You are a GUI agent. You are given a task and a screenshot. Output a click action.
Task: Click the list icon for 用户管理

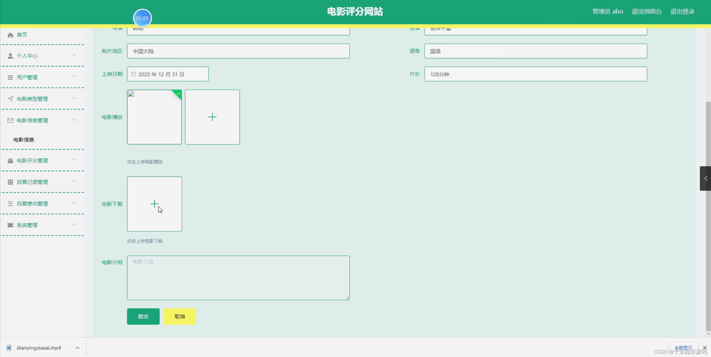(x=10, y=77)
